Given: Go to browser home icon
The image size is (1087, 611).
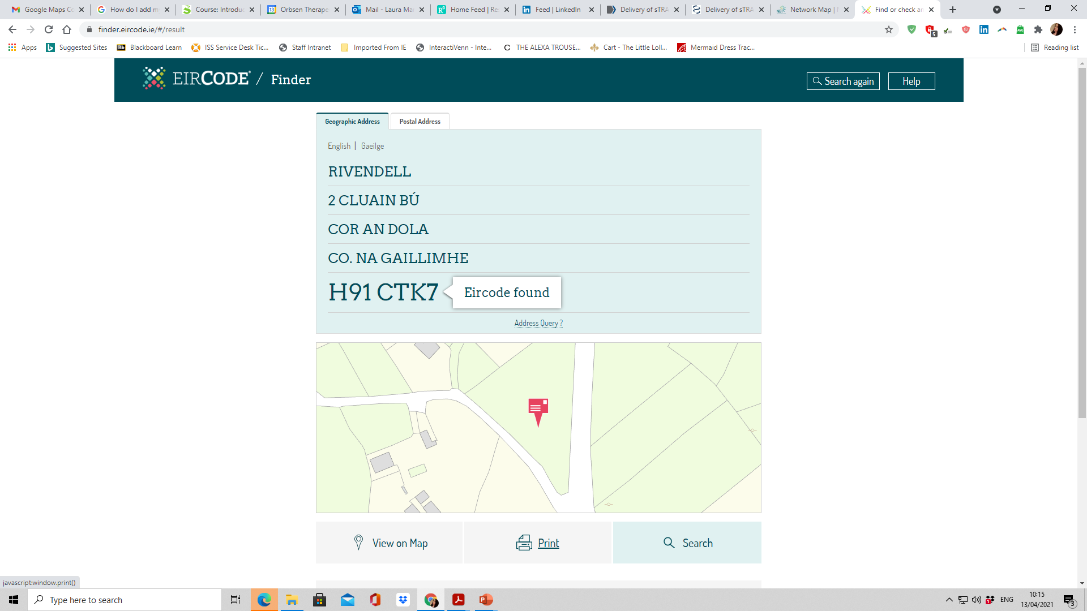Looking at the screenshot, I should pyautogui.click(x=67, y=29).
